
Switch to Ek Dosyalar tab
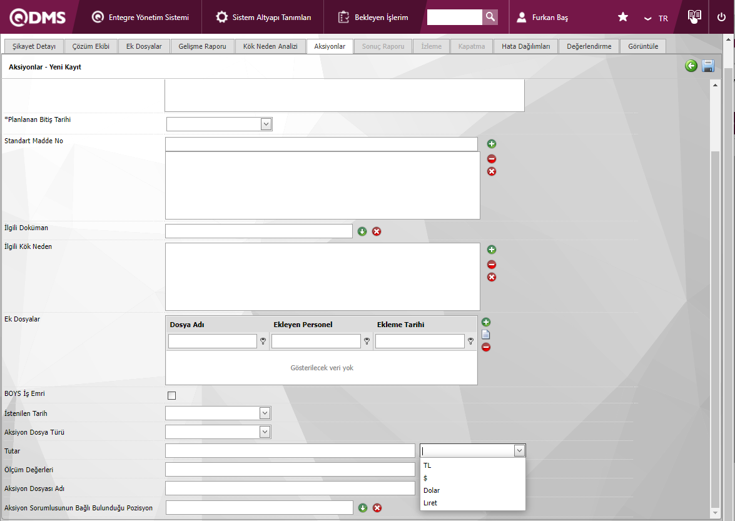(144, 46)
